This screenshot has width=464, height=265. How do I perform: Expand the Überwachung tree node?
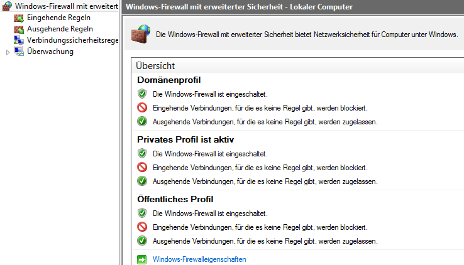[8, 52]
